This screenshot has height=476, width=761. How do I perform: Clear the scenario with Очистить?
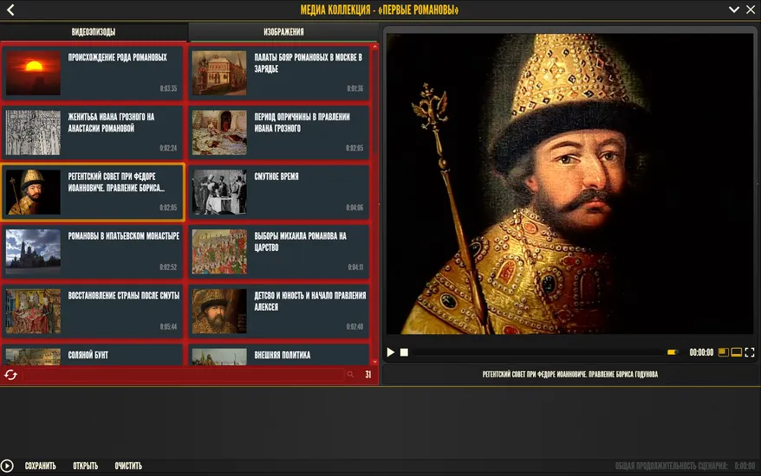click(128, 466)
